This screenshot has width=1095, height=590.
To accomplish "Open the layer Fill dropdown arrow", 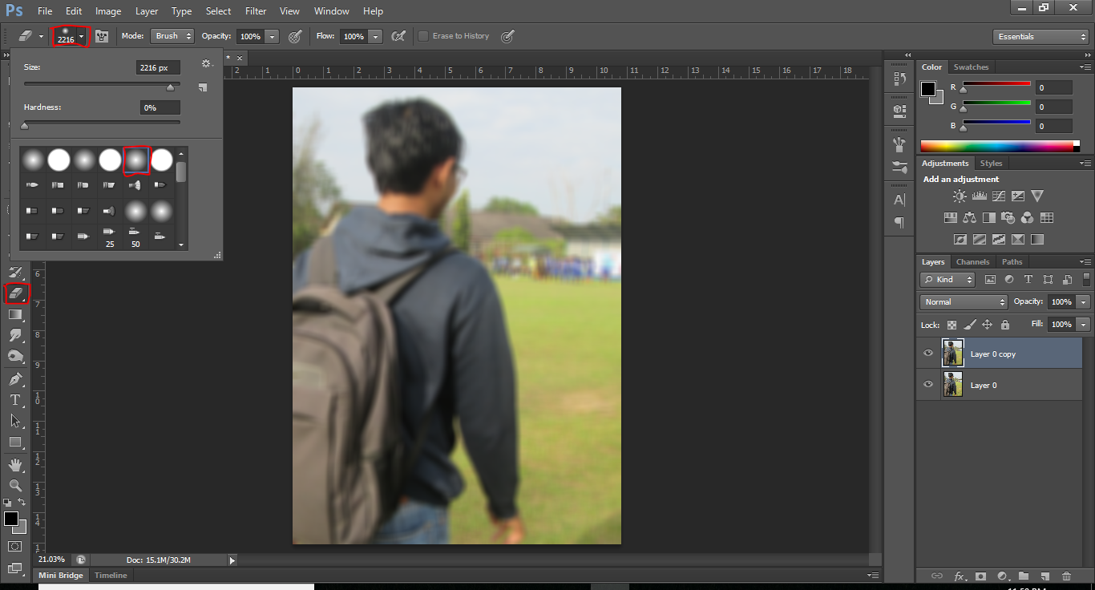I will (x=1084, y=325).
